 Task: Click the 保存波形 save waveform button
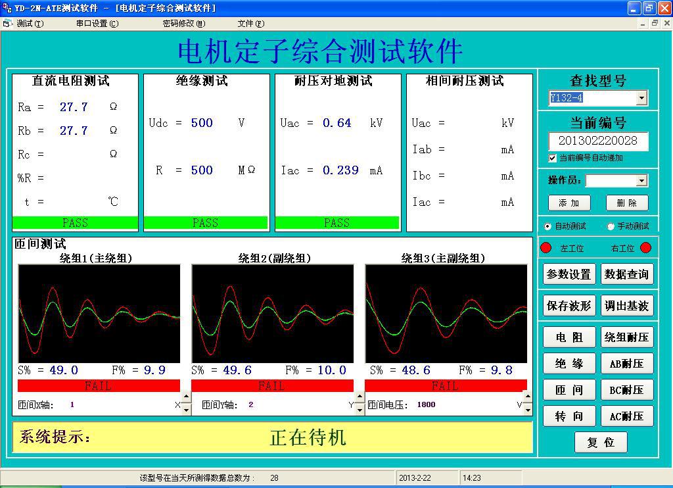[x=569, y=306]
